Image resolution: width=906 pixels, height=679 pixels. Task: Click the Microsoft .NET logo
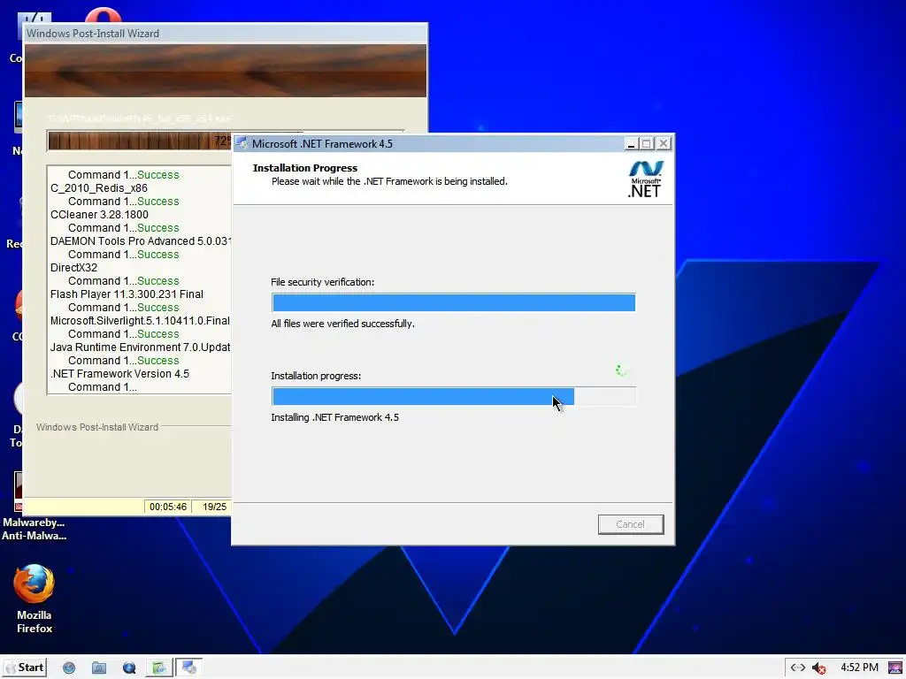[x=645, y=179]
